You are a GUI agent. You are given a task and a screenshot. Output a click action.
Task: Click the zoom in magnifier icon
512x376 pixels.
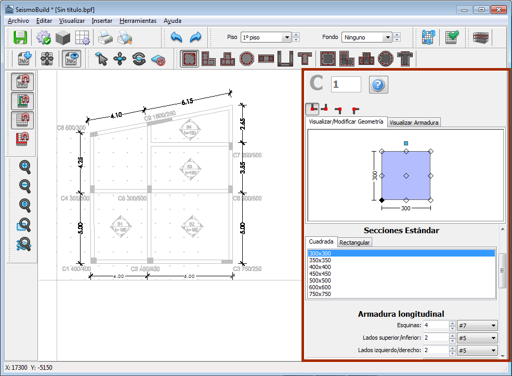point(24,167)
